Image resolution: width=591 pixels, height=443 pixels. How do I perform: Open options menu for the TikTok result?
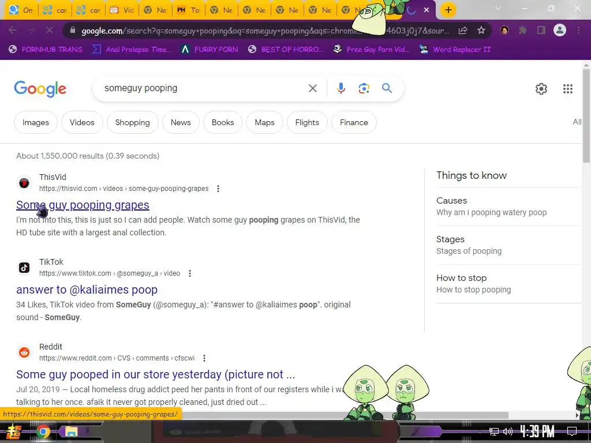coord(190,273)
